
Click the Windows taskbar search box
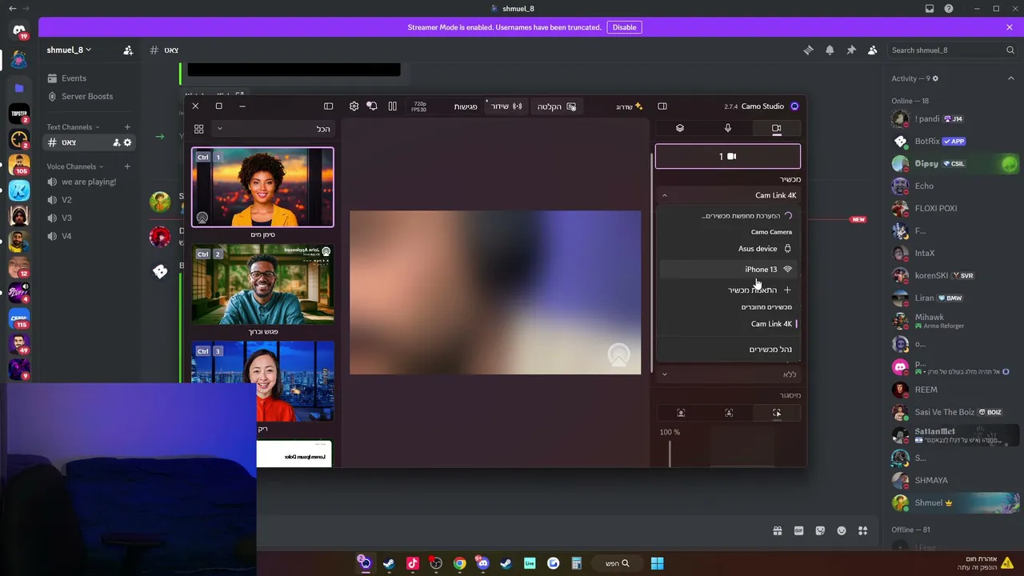coord(617,563)
